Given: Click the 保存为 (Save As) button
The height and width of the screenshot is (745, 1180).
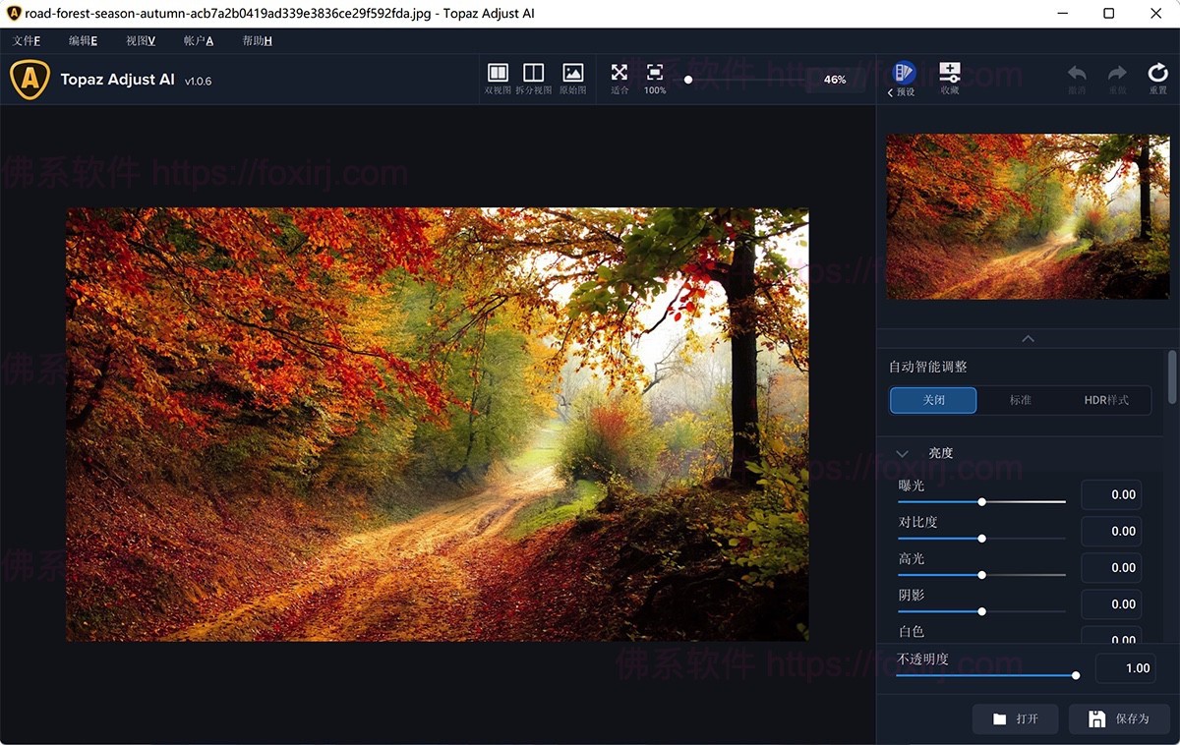Looking at the screenshot, I should click(1119, 718).
